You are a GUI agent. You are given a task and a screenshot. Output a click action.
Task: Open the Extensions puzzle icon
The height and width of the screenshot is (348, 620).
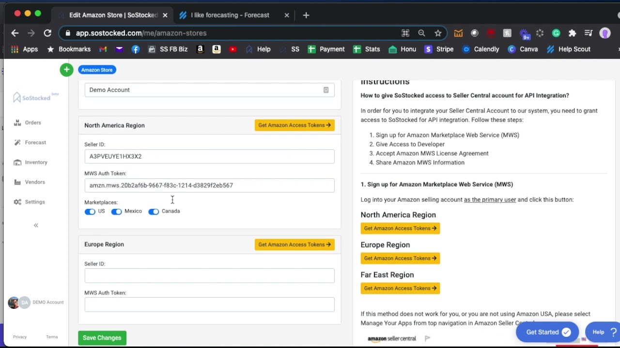(x=573, y=33)
